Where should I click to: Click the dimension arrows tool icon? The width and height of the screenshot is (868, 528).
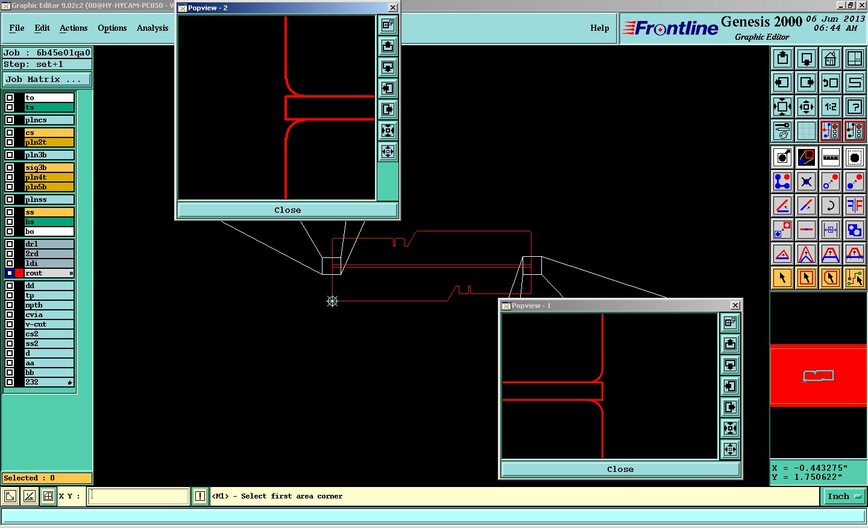pos(831,230)
